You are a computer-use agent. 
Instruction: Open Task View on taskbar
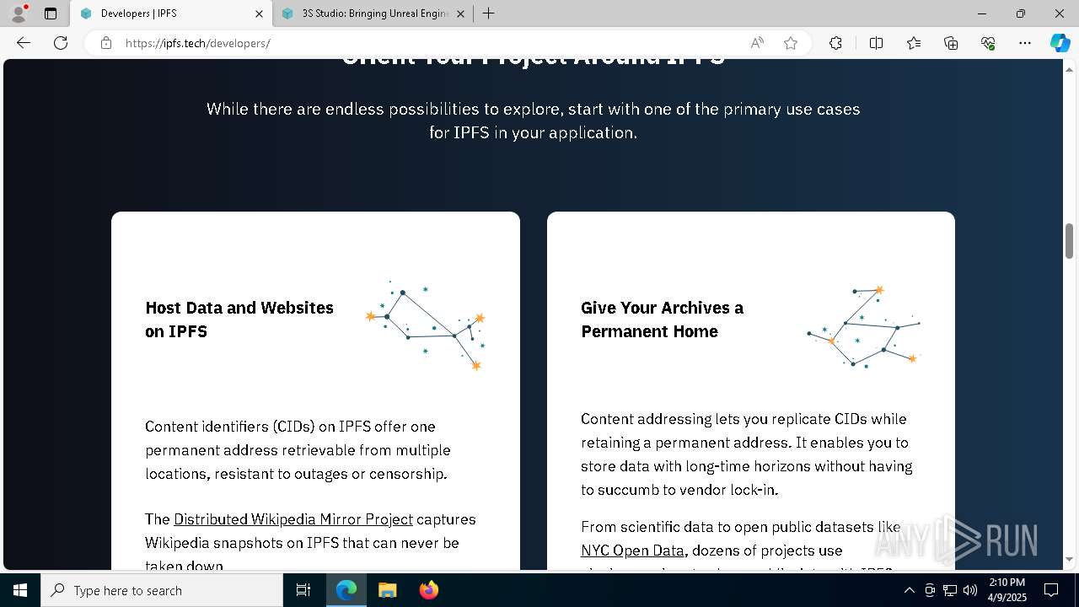click(303, 590)
